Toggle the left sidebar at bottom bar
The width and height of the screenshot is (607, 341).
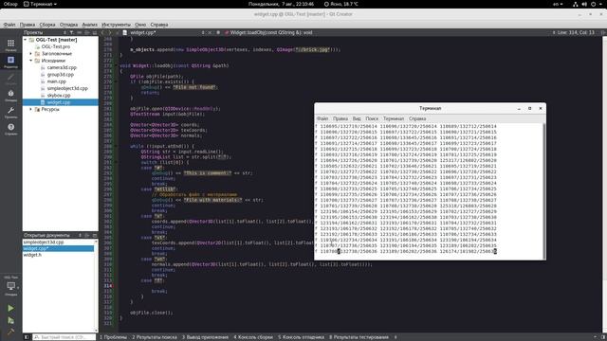(27, 337)
